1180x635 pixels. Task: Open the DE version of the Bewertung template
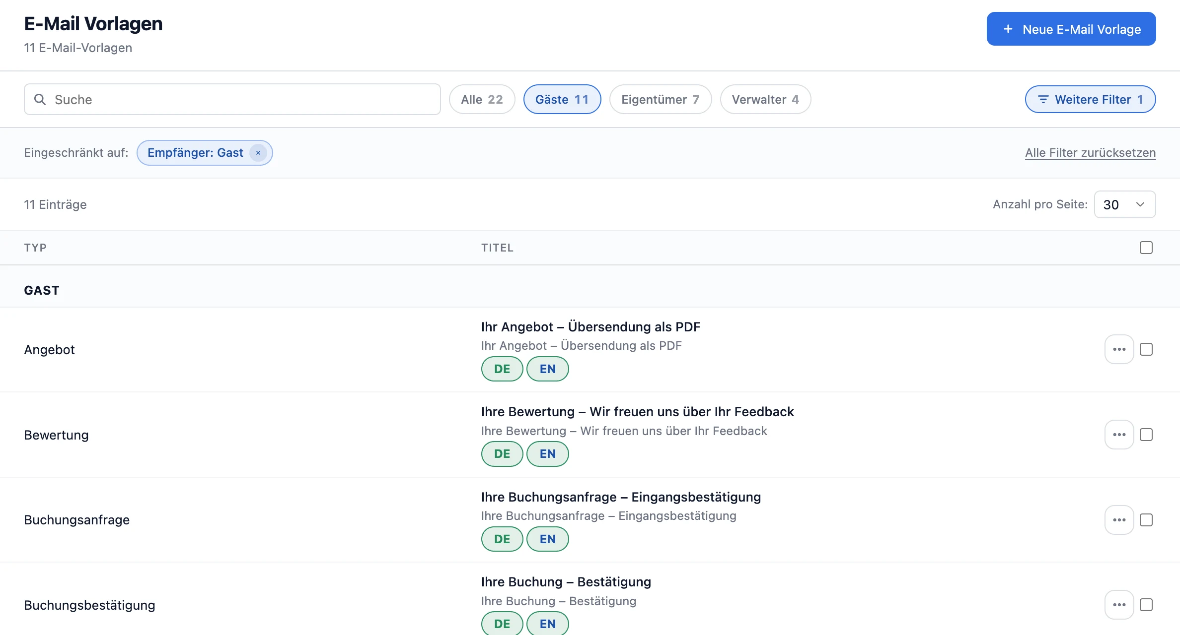point(502,454)
